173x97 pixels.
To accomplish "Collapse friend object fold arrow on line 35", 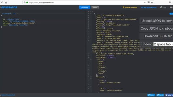I will (91, 86).
